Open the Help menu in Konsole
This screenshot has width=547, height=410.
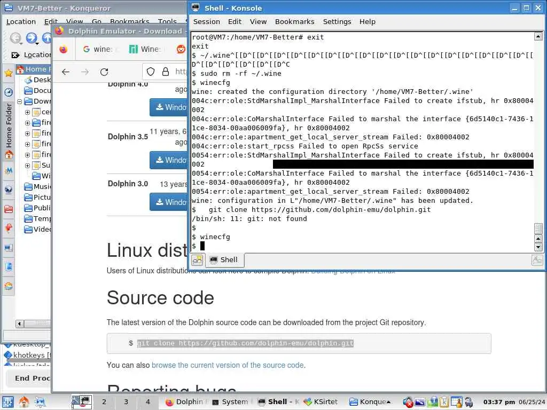pyautogui.click(x=368, y=21)
